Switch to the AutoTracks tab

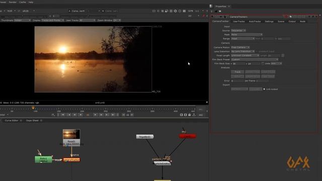coord(255,21)
